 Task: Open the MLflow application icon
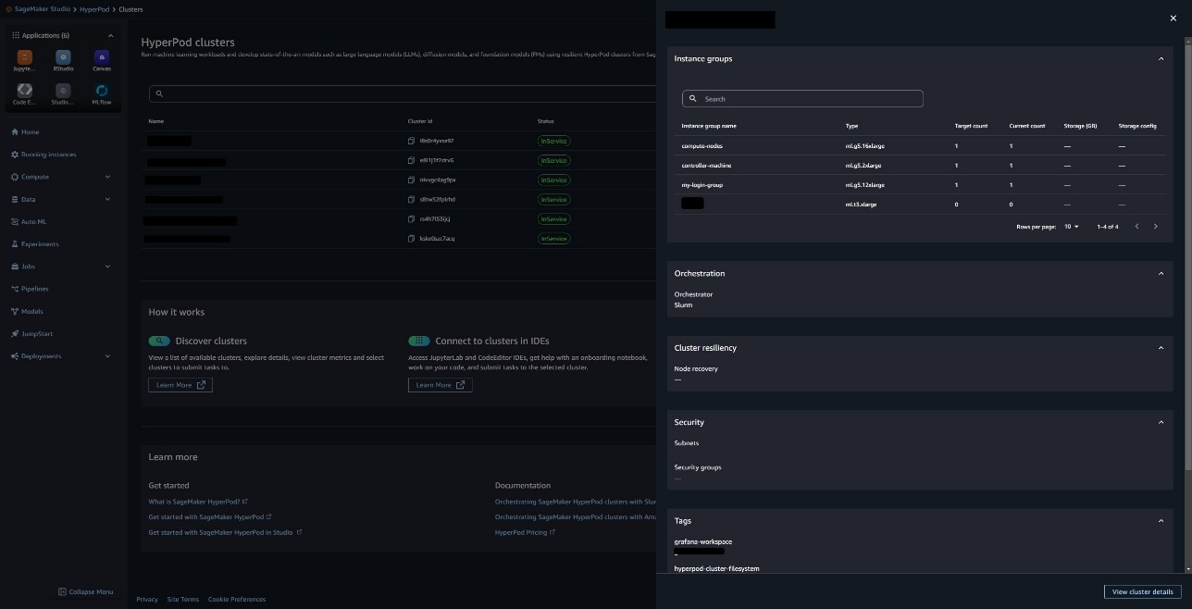(102, 91)
